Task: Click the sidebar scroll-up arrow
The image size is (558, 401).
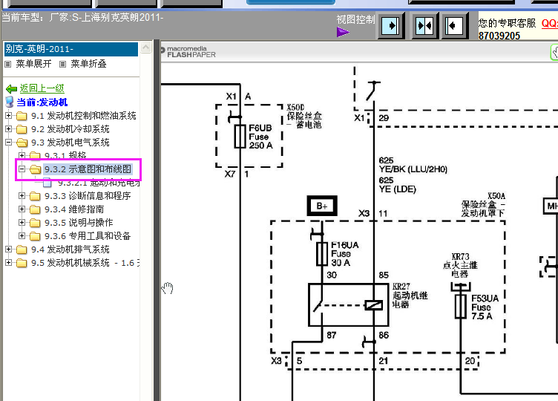Action: (146, 48)
